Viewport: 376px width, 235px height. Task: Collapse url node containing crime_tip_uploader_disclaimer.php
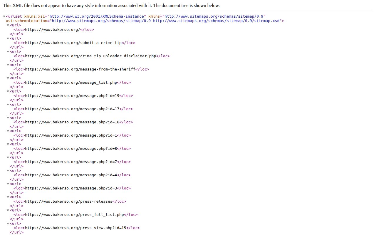(x=8, y=52)
